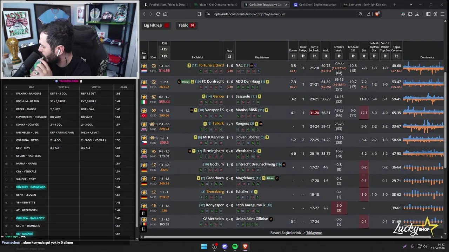This screenshot has height=252, width=449.
Task: Sort by Korner column arrows
Action: 293,56
